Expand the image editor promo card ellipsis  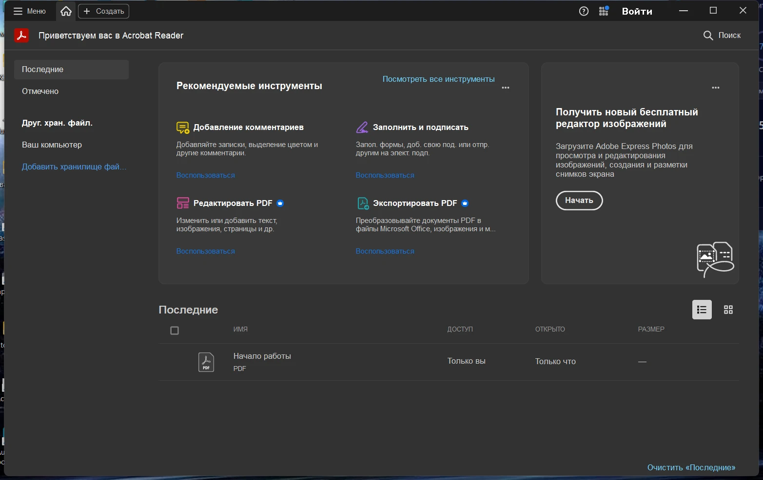click(715, 88)
